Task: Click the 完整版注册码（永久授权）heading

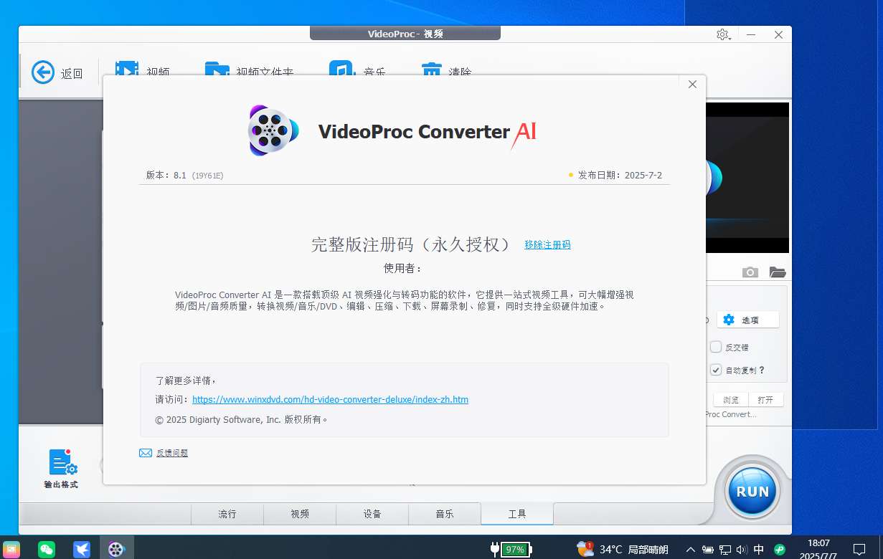Action: (x=411, y=244)
